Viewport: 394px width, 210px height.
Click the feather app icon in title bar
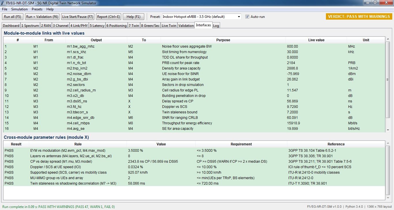point(3,3)
